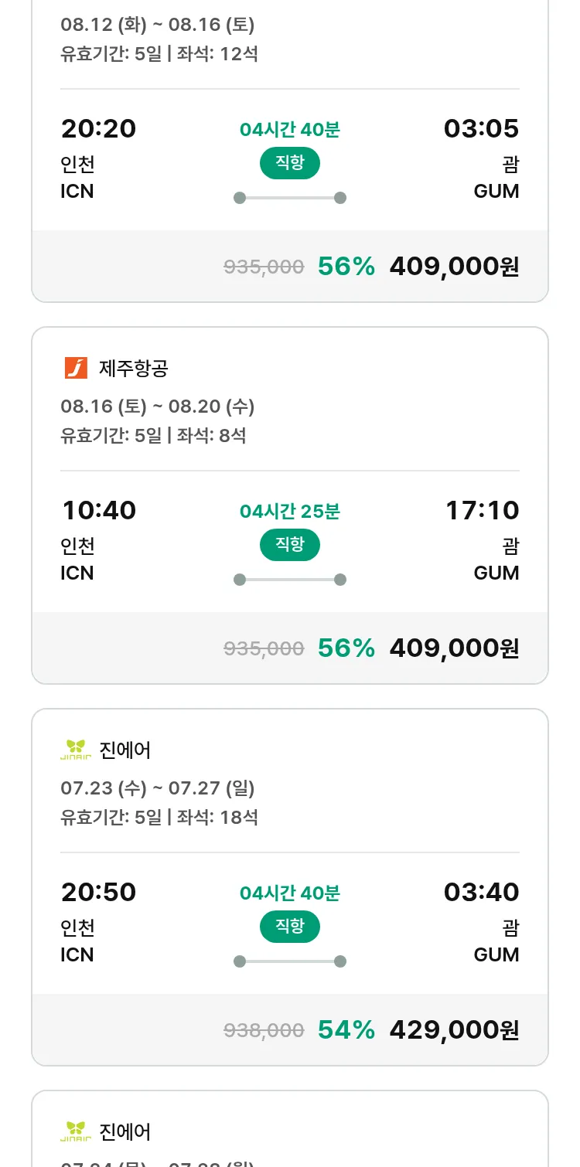Tap the 54% discount label
The image size is (580, 1167).
point(346,1029)
